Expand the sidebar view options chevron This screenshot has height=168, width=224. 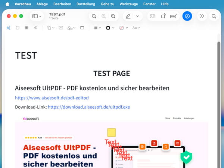tap(40, 16)
